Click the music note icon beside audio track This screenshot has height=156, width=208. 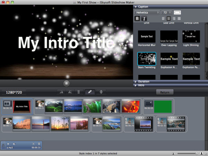[3, 145]
